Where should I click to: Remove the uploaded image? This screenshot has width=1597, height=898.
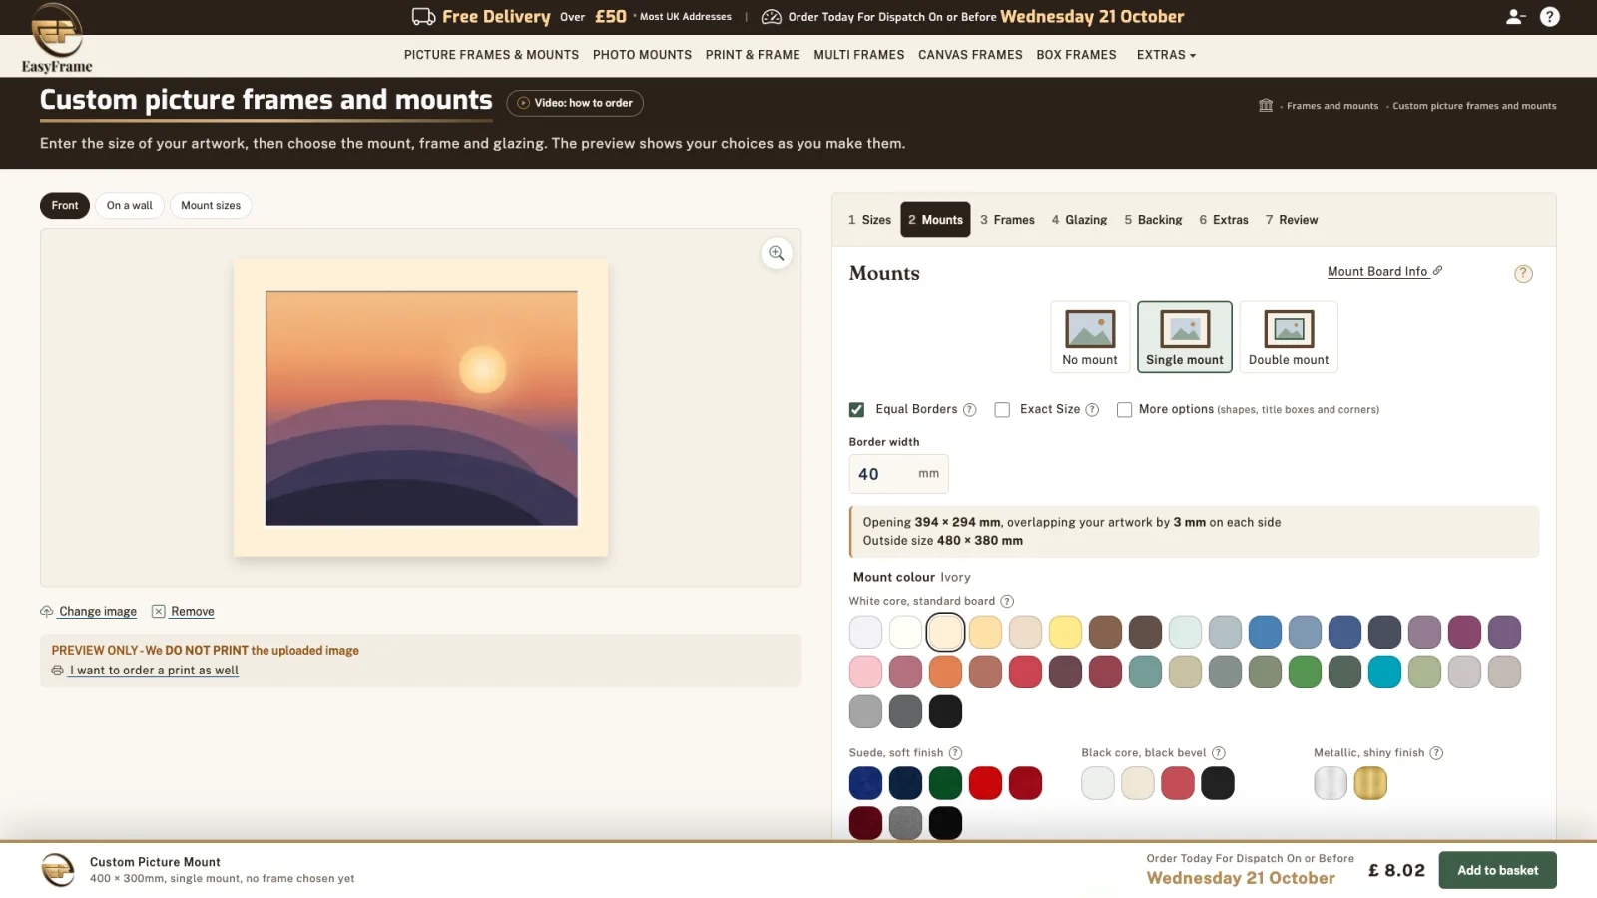[x=183, y=612]
